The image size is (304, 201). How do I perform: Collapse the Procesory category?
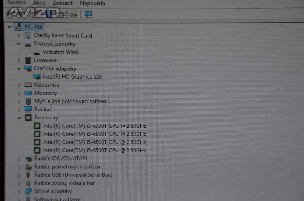tap(19, 118)
